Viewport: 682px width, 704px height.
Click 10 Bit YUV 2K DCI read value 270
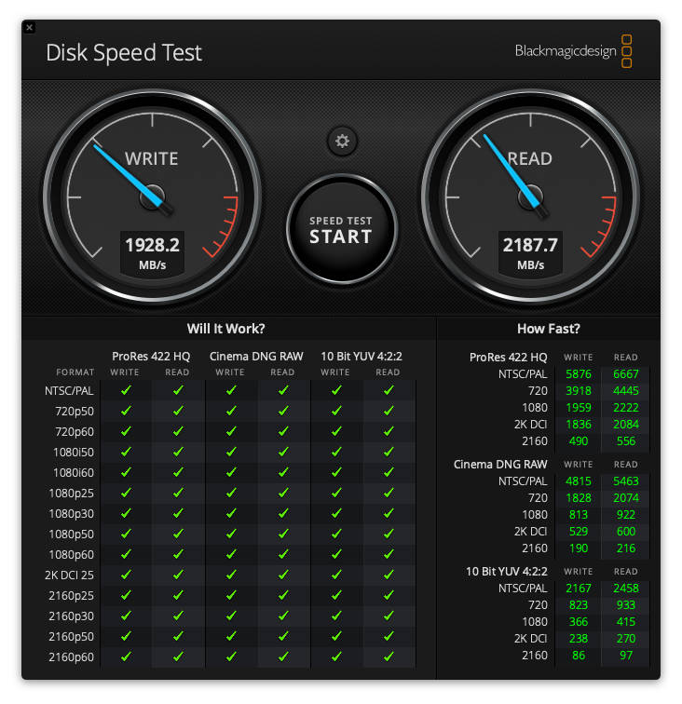coord(626,639)
